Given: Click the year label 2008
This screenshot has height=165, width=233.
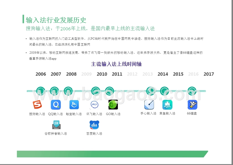Looking at the screenshot, I should pos(71,74).
